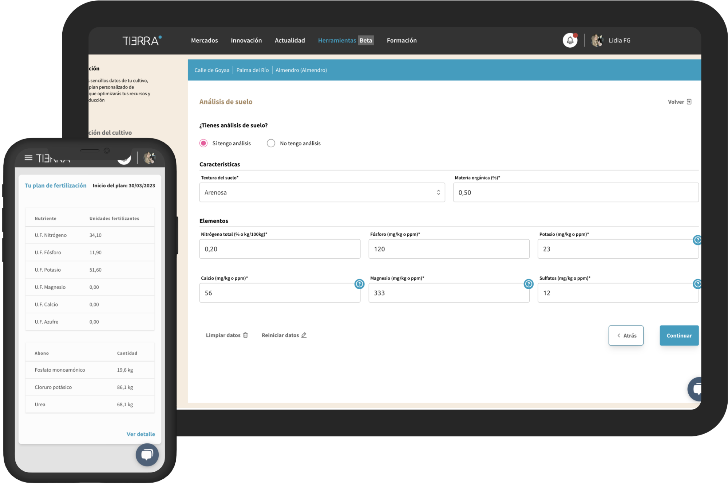Click Sulfatos input field showing 12

(618, 293)
